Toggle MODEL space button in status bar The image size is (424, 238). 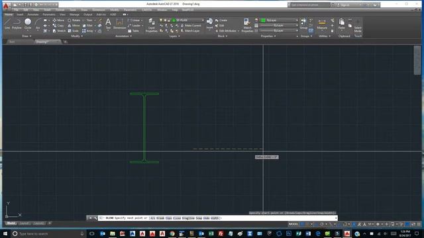[293, 224]
